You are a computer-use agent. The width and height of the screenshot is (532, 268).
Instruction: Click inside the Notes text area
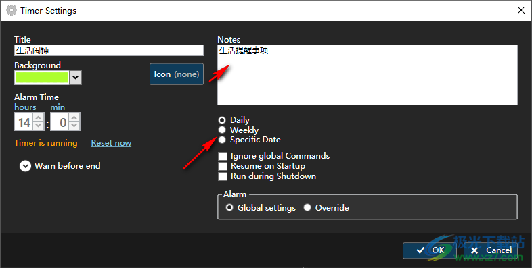[x=368, y=75]
